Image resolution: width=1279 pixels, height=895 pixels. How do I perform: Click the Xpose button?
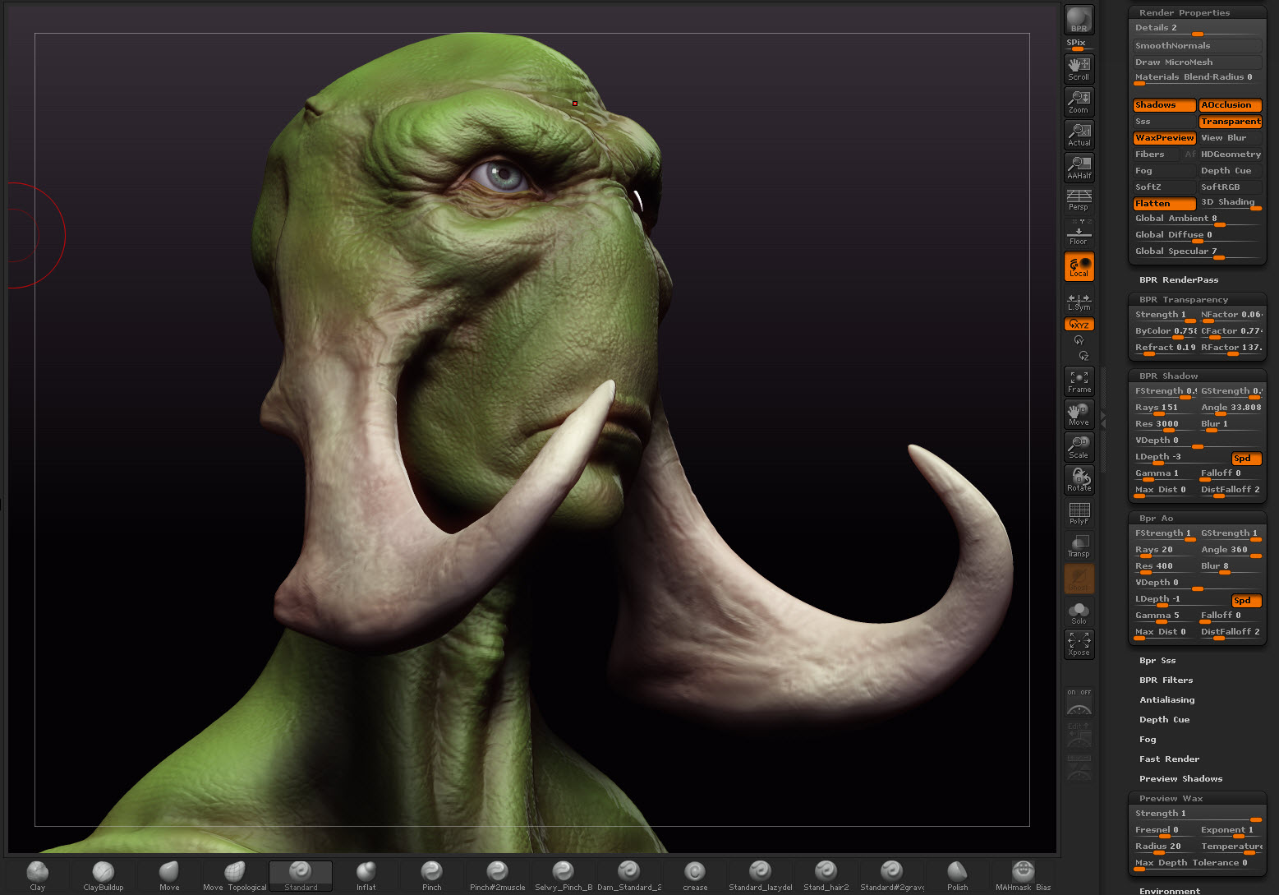pos(1079,644)
